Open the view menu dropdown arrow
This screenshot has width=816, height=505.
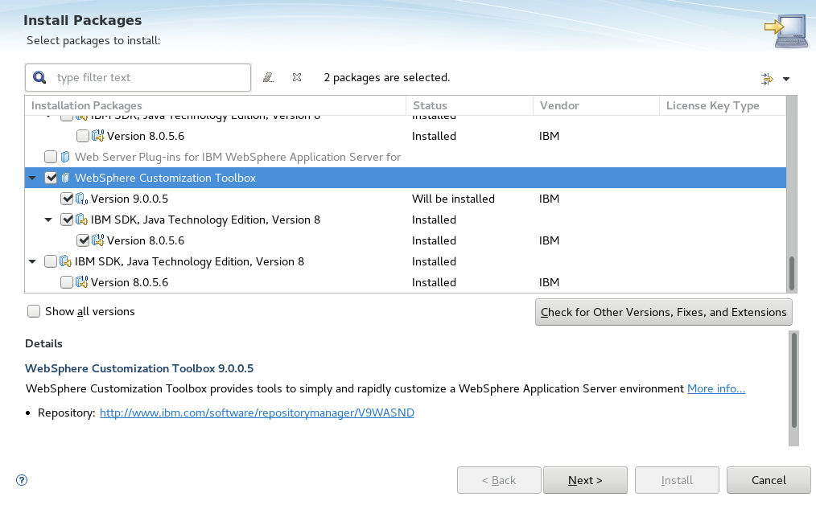(x=785, y=79)
